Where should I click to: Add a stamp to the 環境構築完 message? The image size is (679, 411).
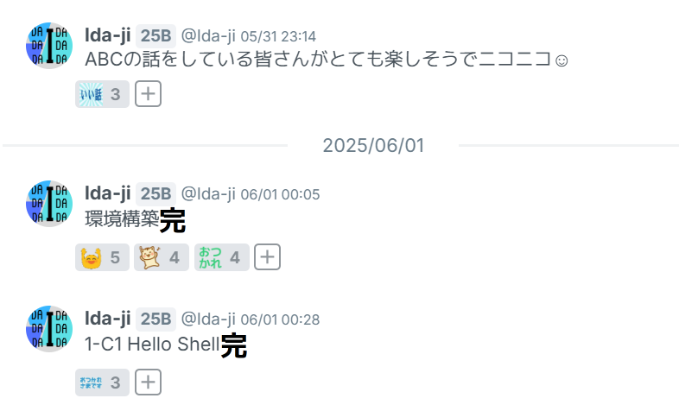[x=267, y=257]
